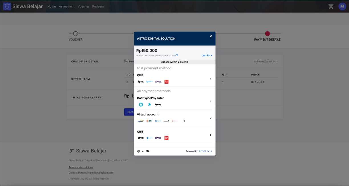Open the Terms and conditions link
This screenshot has height=186, width=349.
pos(81,167)
